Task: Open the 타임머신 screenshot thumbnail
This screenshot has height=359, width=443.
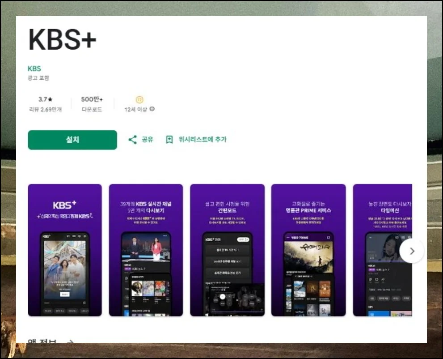Action: click(382, 250)
